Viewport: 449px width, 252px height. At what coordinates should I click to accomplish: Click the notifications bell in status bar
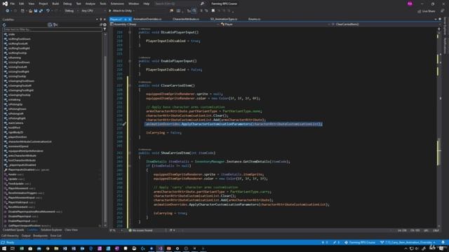pos(443,242)
